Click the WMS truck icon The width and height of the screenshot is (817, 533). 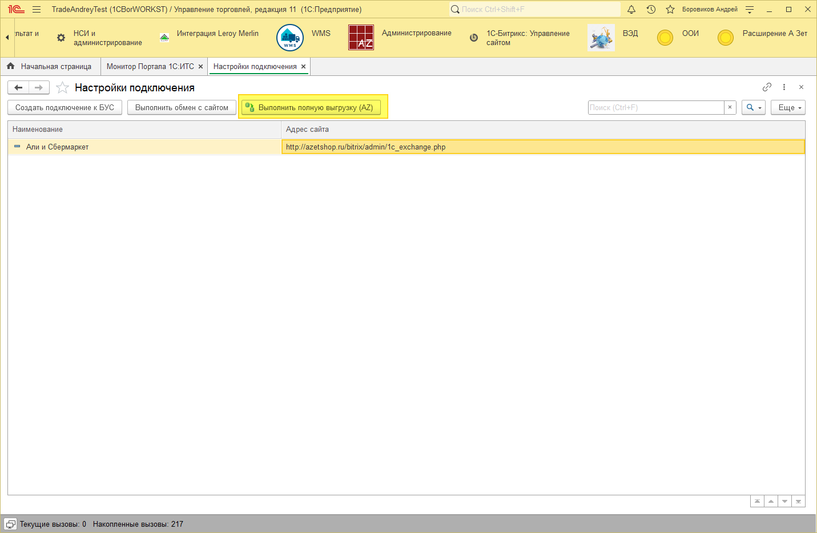pyautogui.click(x=290, y=38)
